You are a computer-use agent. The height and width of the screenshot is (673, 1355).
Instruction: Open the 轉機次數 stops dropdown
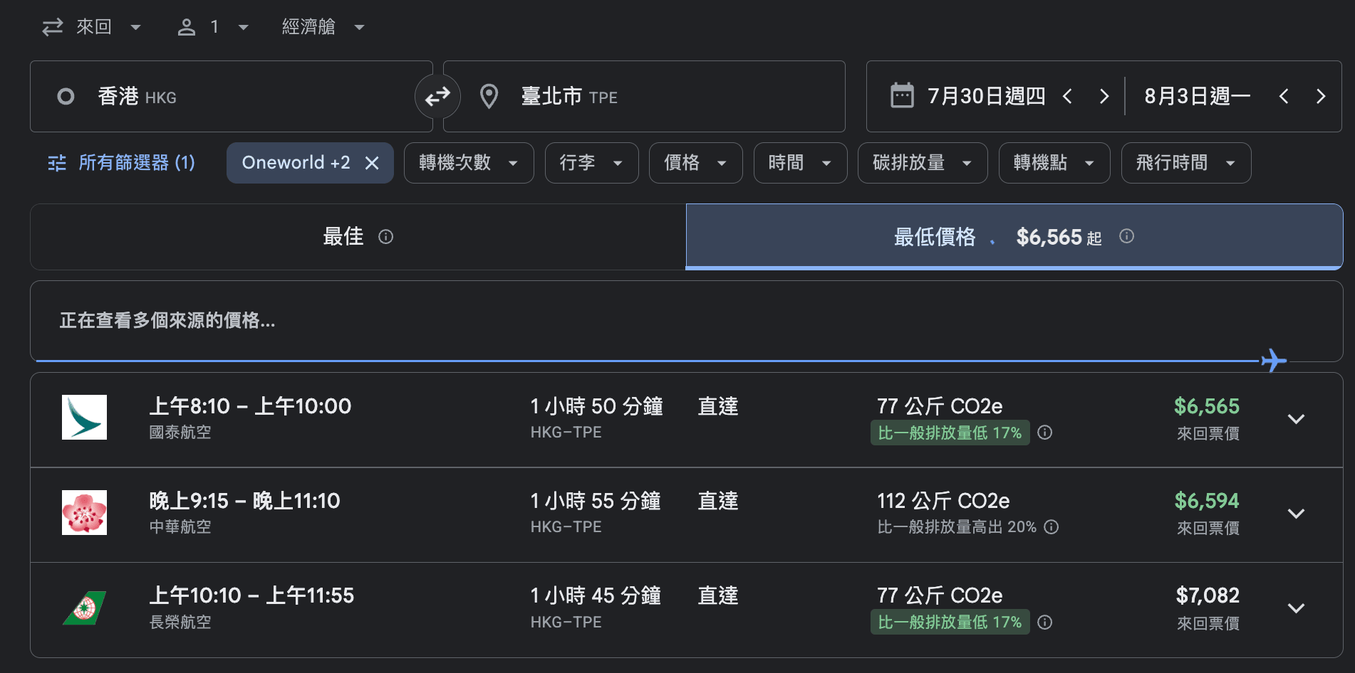point(469,163)
